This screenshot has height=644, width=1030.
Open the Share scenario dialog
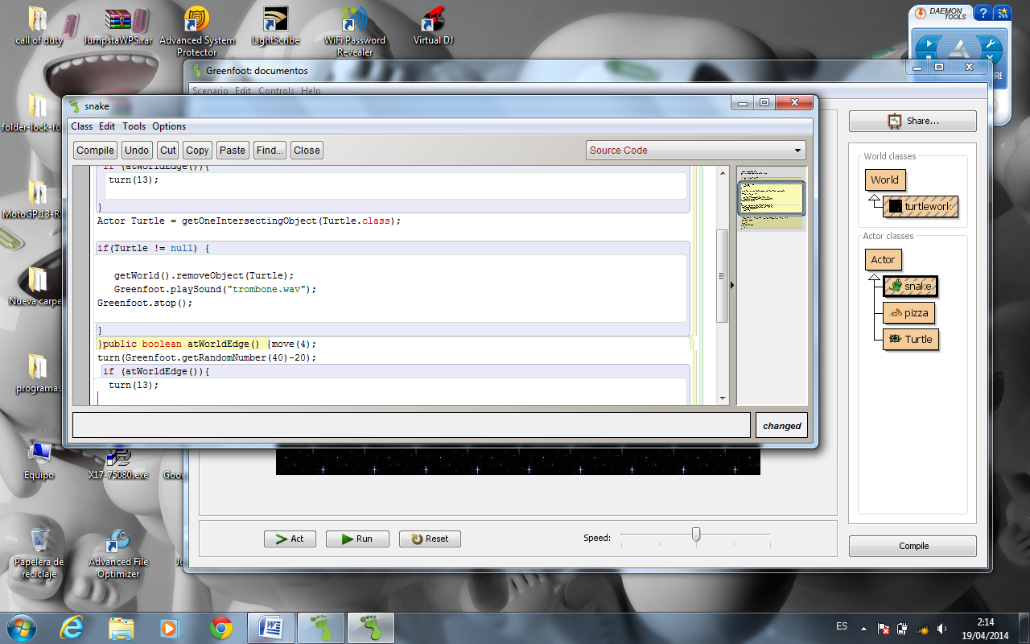tap(912, 121)
